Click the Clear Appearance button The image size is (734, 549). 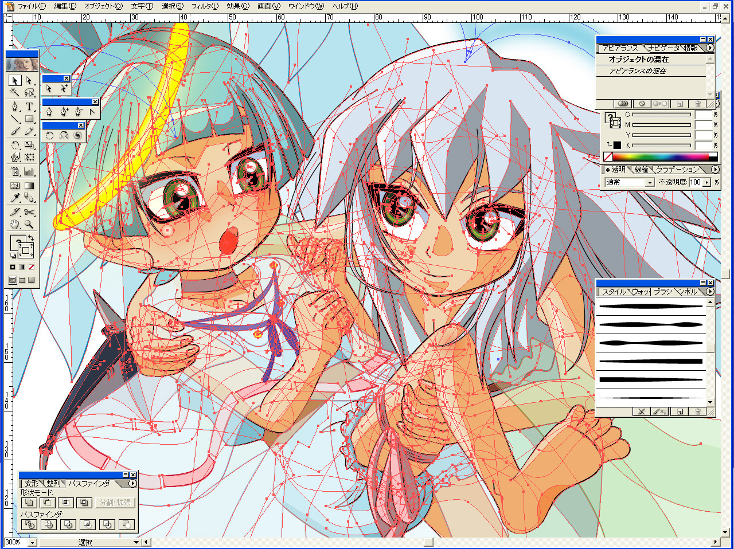pos(642,104)
